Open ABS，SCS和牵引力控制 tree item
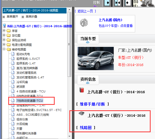The height and width of the screenshot is (139, 155). (x=32, y=115)
